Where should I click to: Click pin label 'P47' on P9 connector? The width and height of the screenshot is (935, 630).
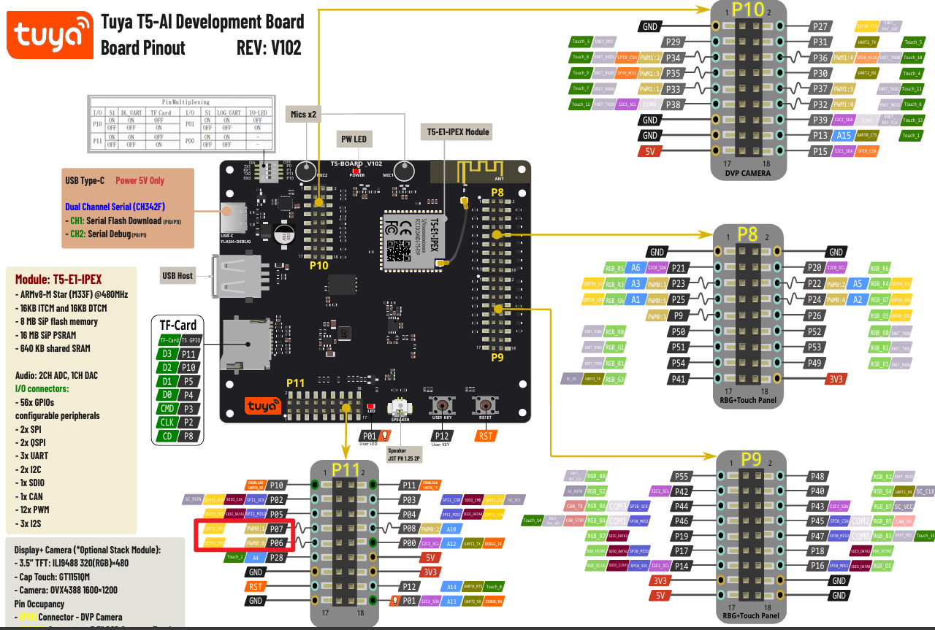click(817, 537)
